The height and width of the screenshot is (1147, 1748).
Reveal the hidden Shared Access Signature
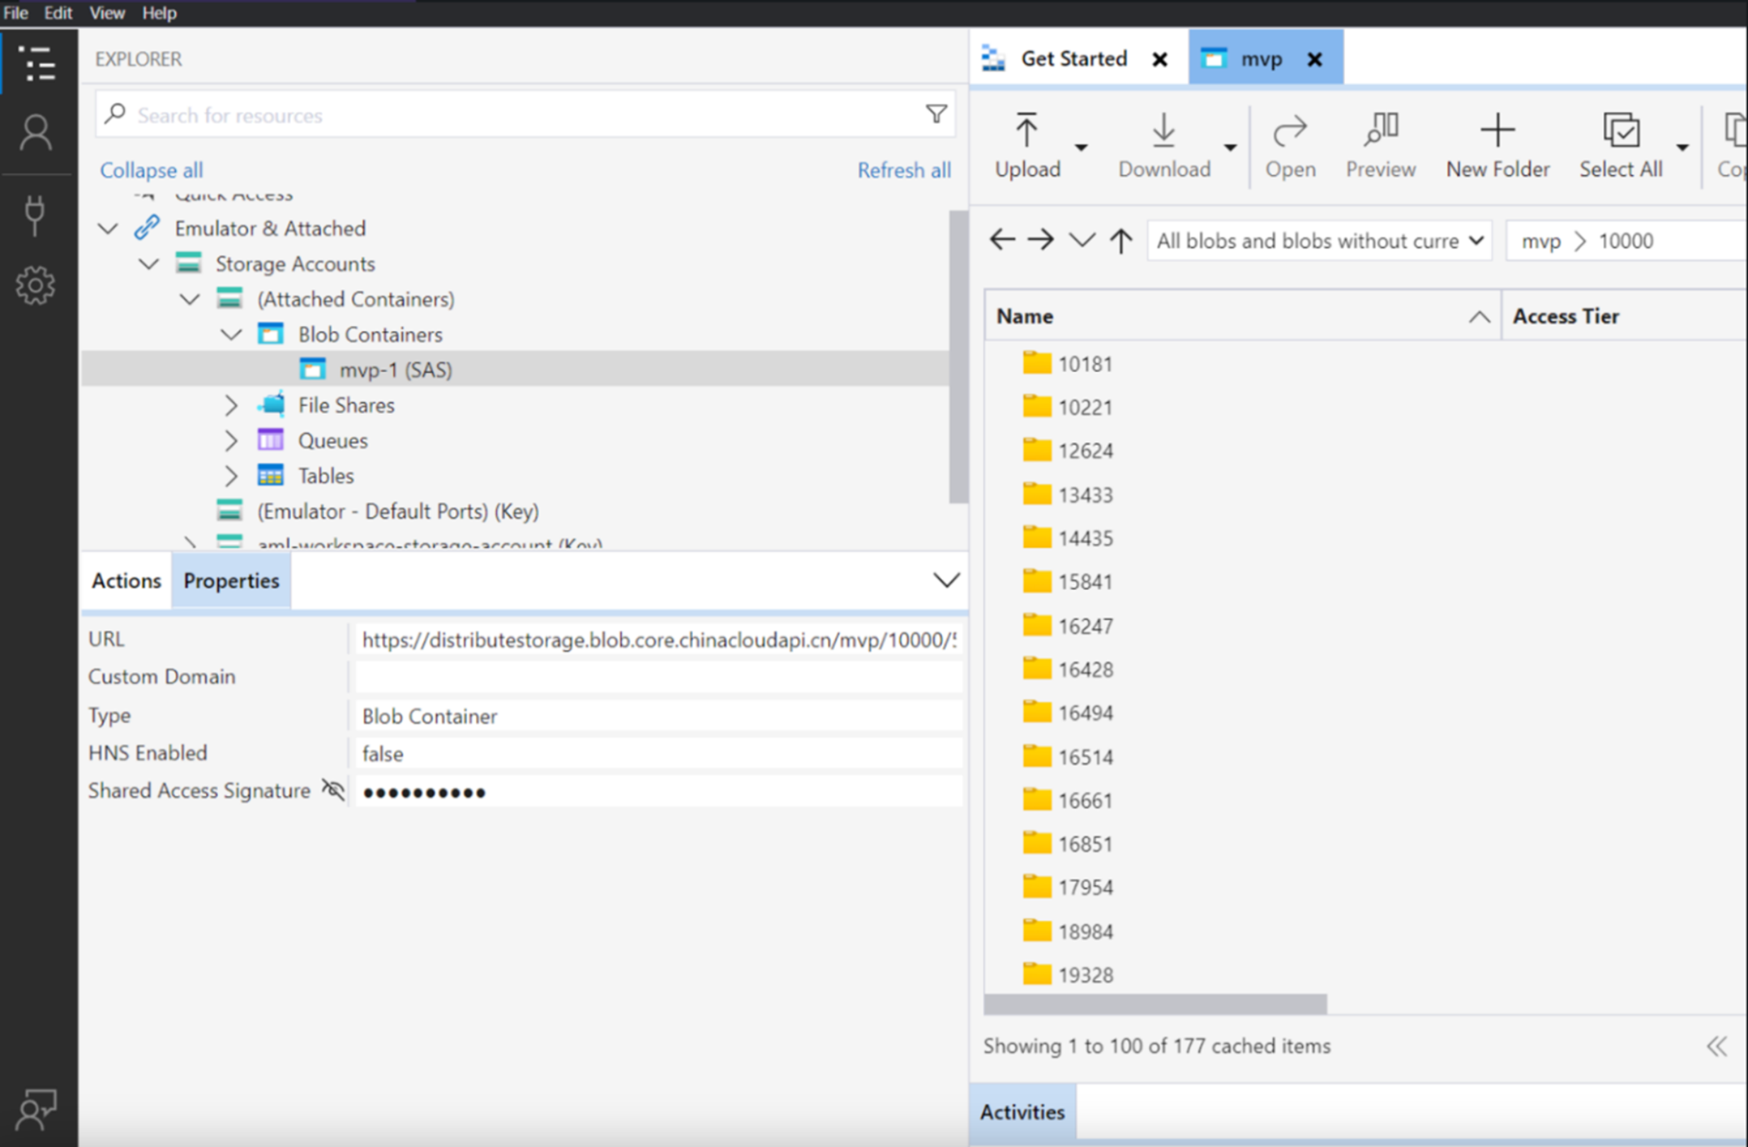point(333,790)
